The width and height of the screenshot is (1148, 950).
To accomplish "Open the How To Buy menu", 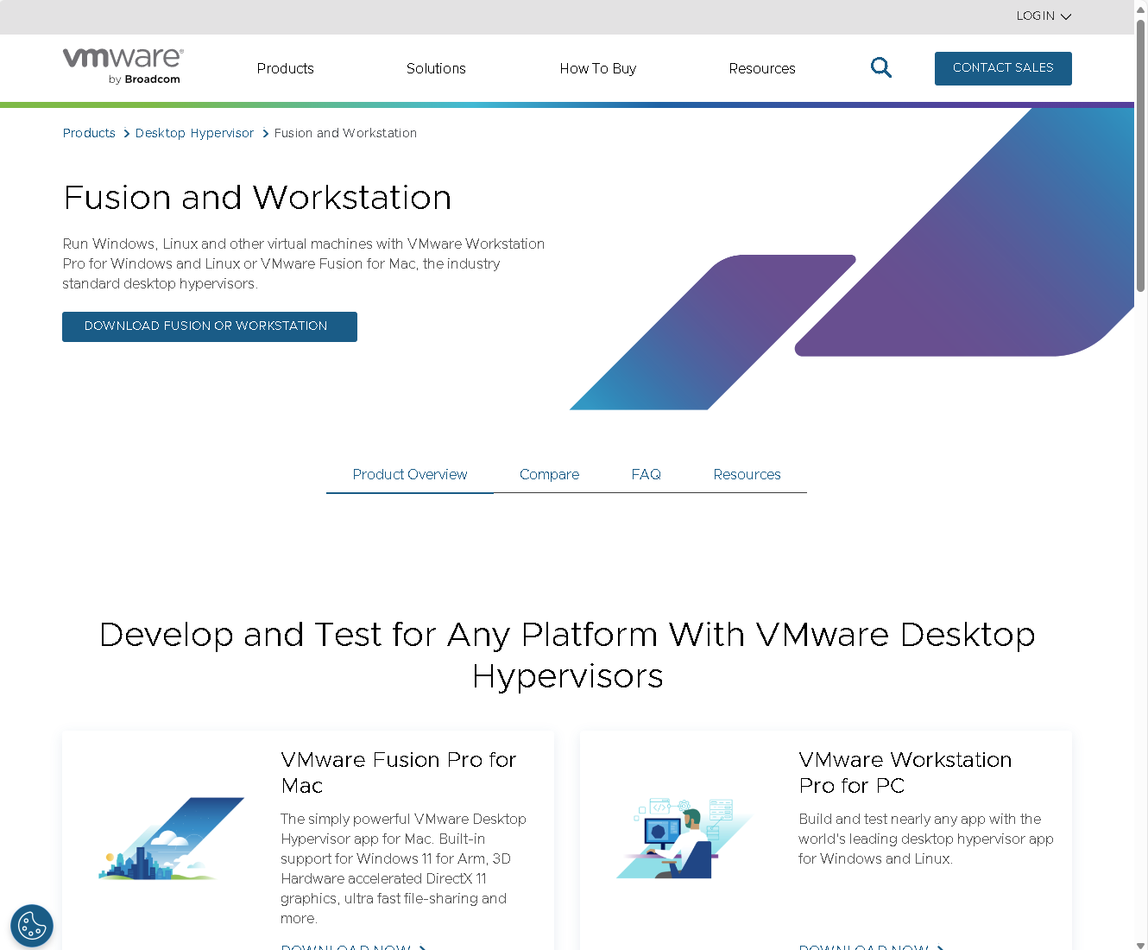I will [x=597, y=68].
